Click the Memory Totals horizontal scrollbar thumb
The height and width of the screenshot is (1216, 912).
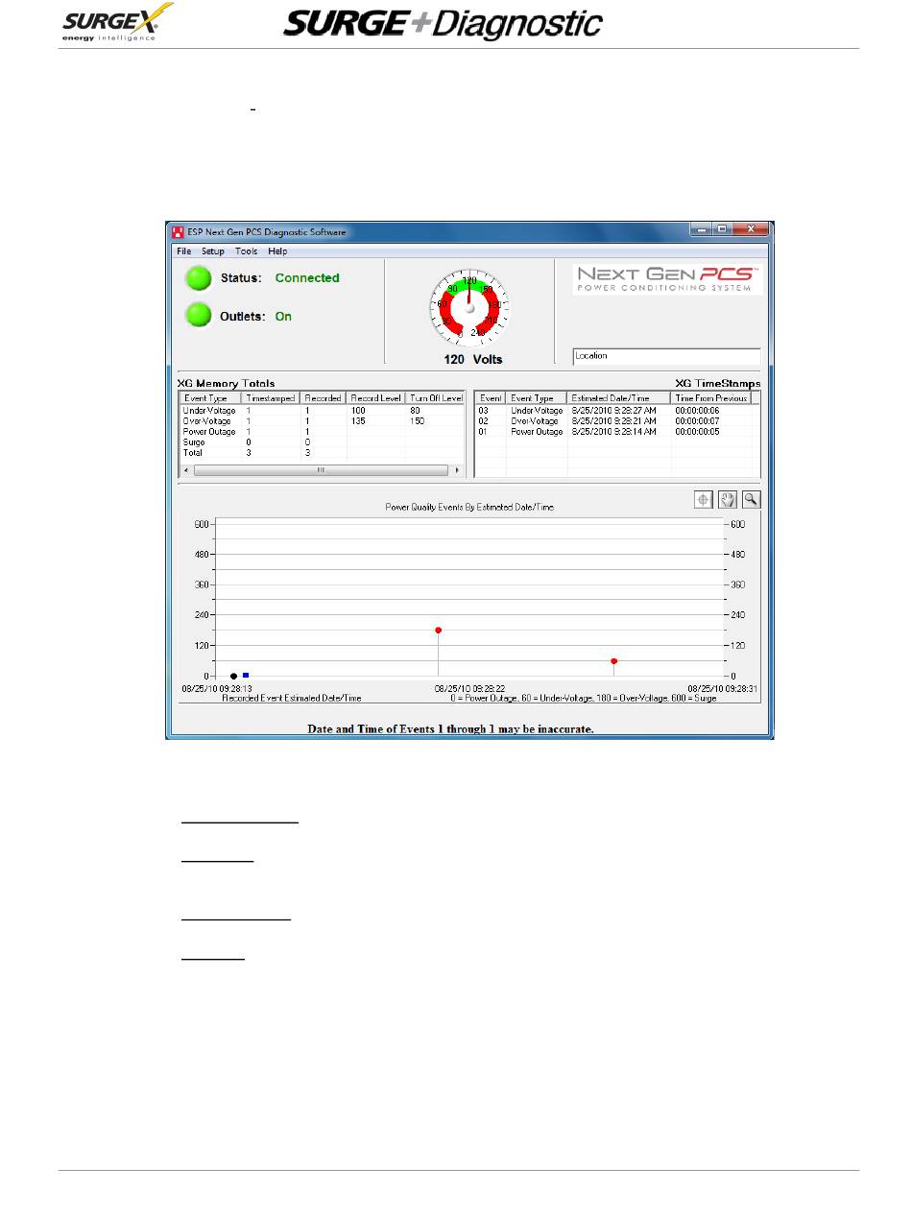pos(321,470)
